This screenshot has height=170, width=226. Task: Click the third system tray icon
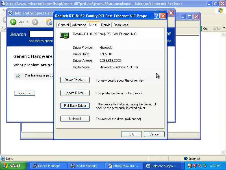(x=200, y=166)
